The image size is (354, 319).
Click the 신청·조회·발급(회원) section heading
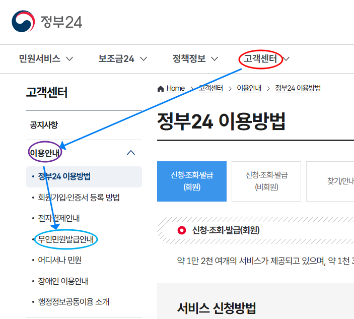coord(226,230)
